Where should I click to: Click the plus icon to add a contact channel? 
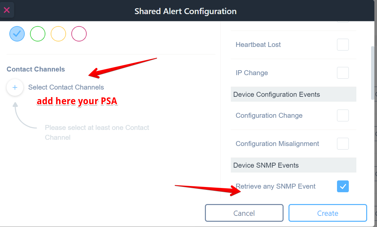tap(15, 87)
